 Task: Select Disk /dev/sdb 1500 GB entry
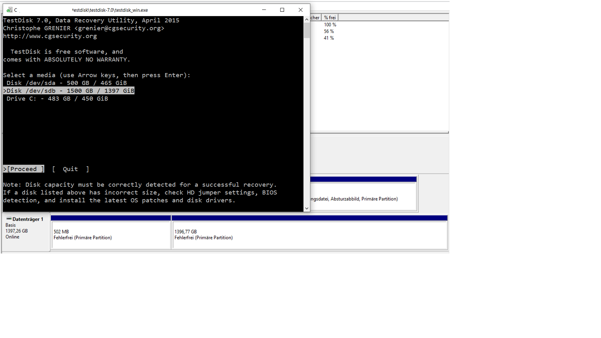(69, 91)
